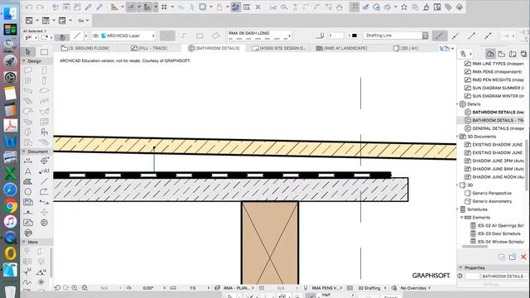Select the Detail tool
530x298 pixels.
tap(44, 223)
